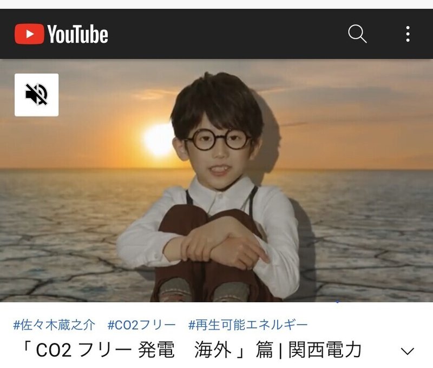This screenshot has width=433, height=368.
Task: Click the crossed-out speaker mute badge
Action: (x=36, y=95)
